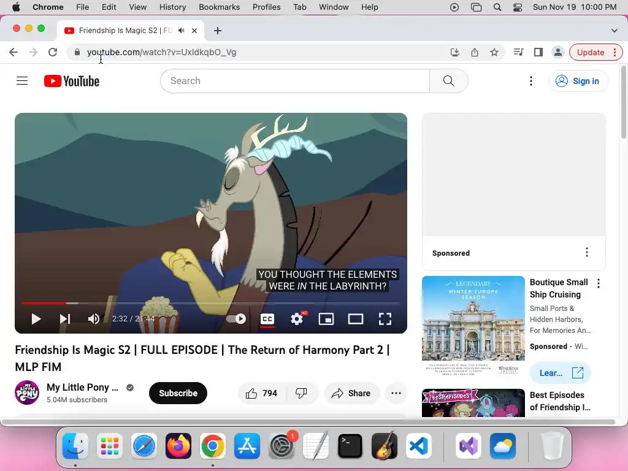Viewport: 628px width, 471px height.
Task: Open sponsored panel options menu
Action: click(587, 252)
